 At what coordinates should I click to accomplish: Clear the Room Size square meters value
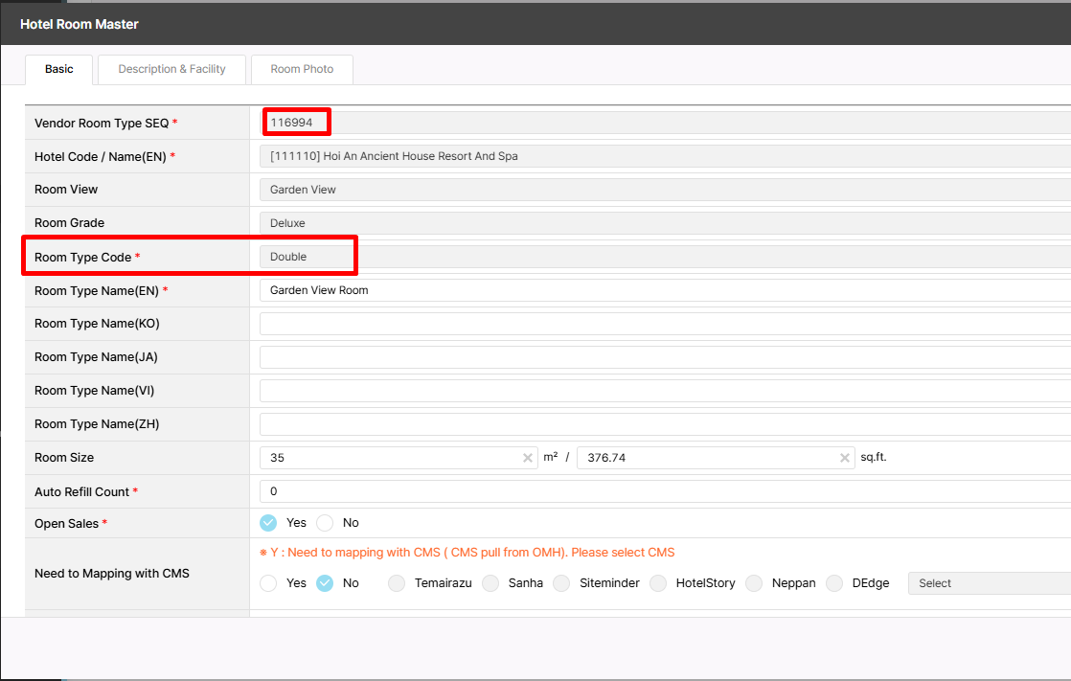(x=528, y=458)
